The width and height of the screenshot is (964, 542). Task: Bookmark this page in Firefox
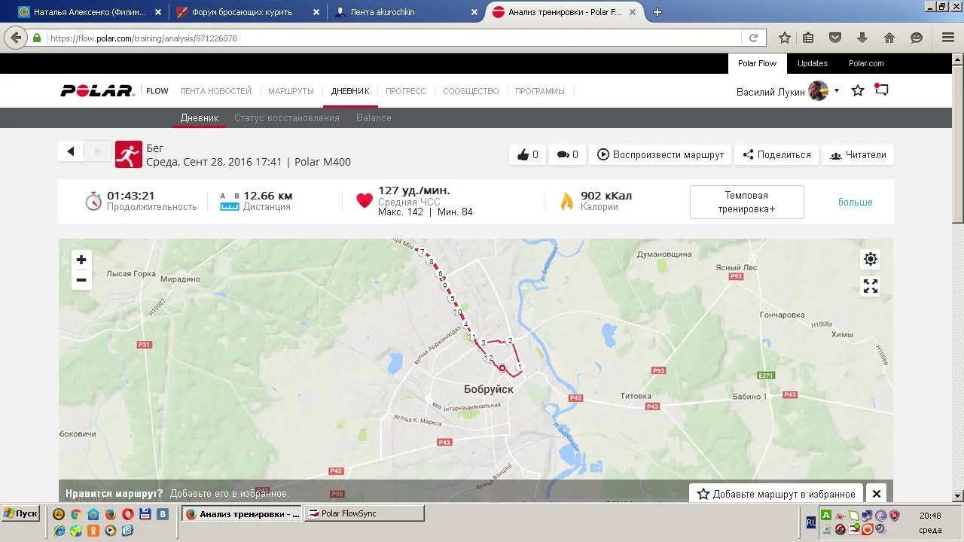(x=785, y=38)
